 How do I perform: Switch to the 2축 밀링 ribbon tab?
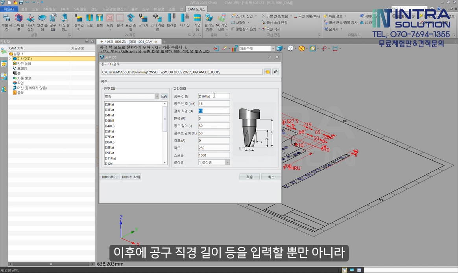tap(49, 9)
